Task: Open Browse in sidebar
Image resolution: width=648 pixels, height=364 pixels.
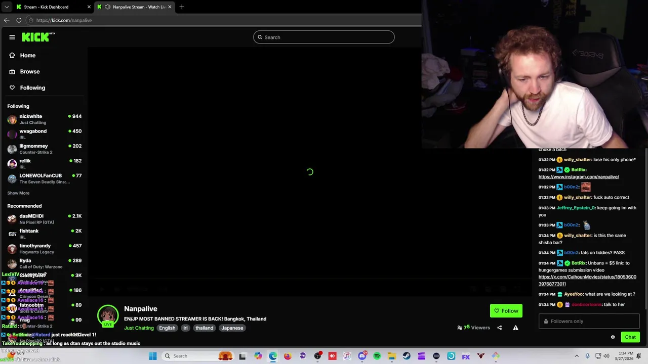Action: [x=25, y=71]
